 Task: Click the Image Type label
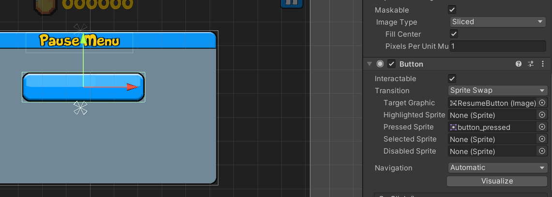(397, 22)
